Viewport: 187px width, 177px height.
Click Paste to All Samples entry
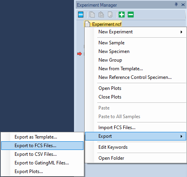(x=135, y=117)
